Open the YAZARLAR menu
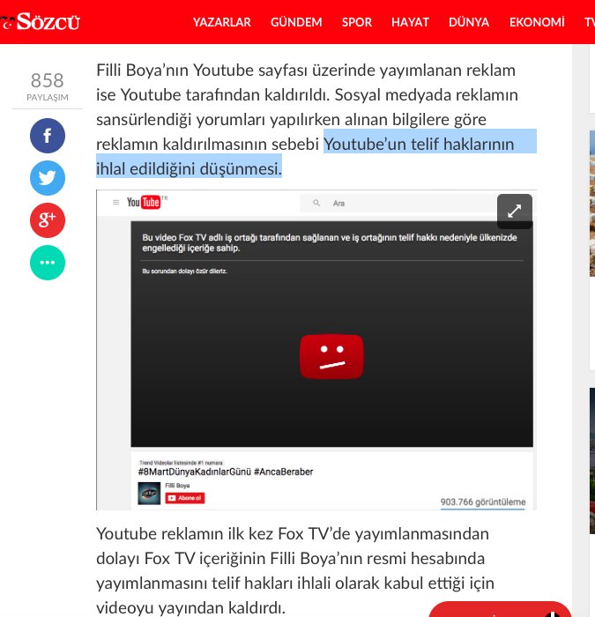 [x=221, y=22]
